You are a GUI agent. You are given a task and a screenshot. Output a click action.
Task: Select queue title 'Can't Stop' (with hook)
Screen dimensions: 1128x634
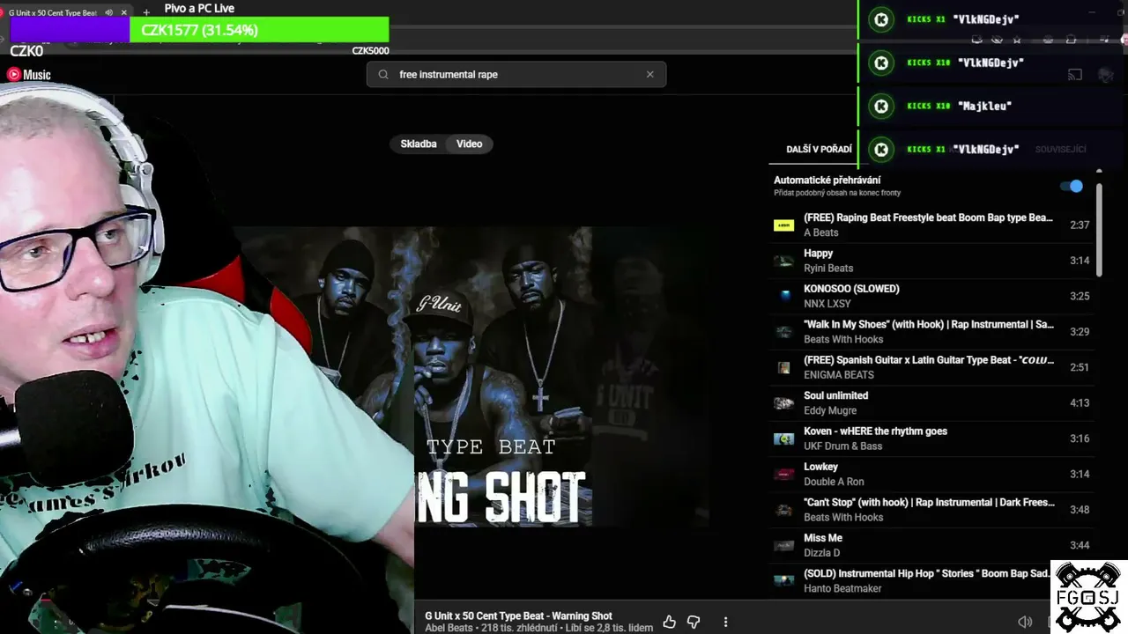(x=929, y=503)
